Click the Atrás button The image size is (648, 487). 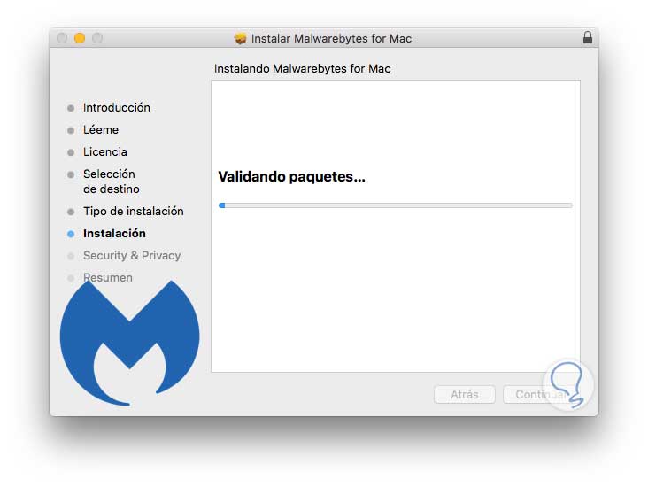coord(465,394)
